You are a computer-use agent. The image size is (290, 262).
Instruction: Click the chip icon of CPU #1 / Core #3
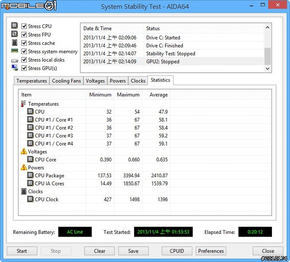coord(30,136)
